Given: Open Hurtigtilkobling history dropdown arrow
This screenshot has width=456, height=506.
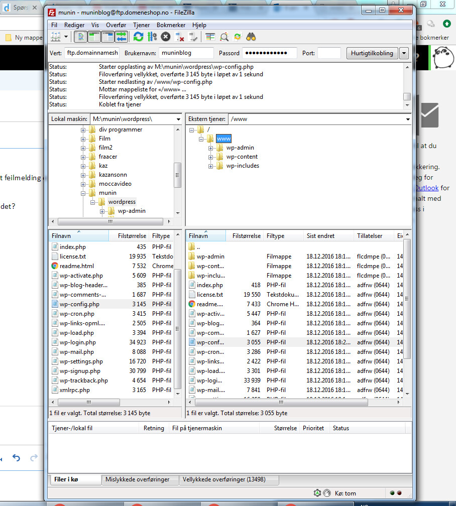Looking at the screenshot, I should pos(404,53).
